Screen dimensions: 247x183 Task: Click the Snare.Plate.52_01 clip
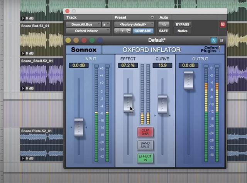click(42, 145)
